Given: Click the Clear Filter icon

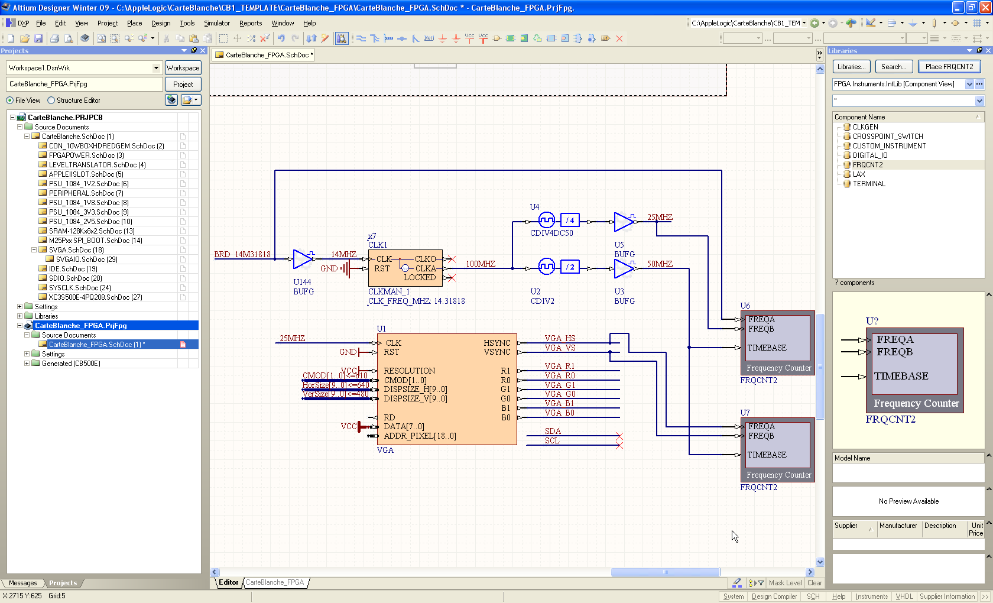Looking at the screenshot, I should (x=265, y=38).
